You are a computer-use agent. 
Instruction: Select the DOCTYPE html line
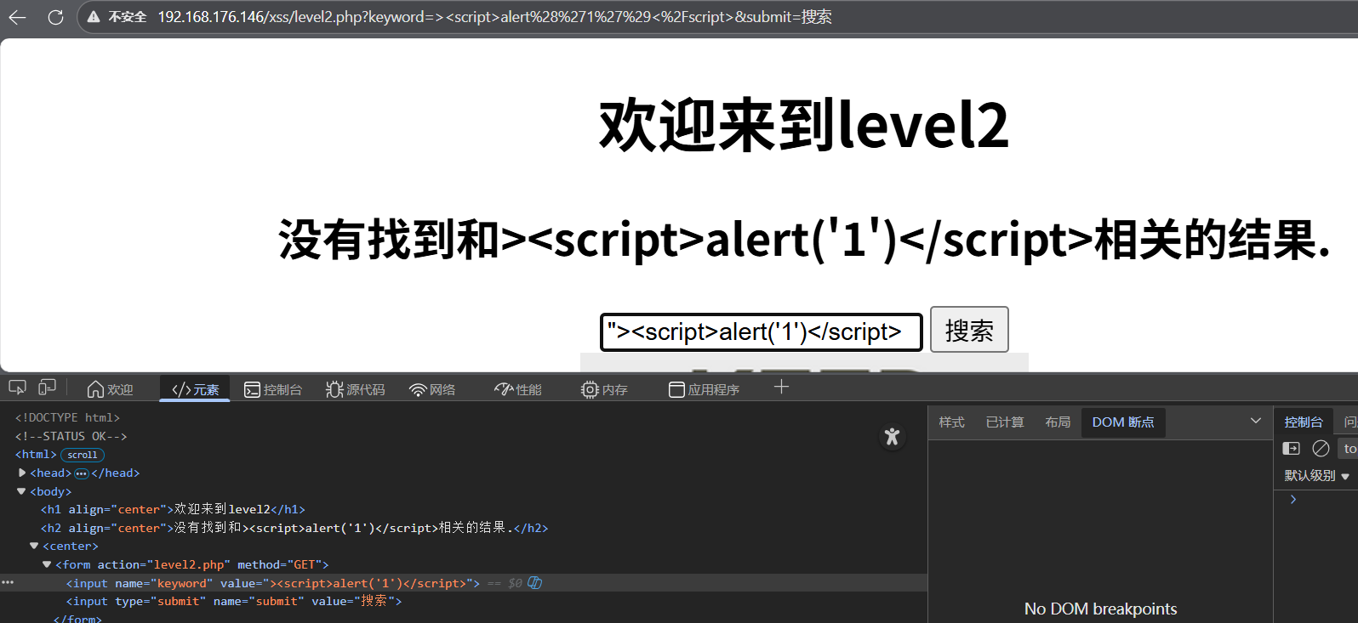tap(67, 417)
